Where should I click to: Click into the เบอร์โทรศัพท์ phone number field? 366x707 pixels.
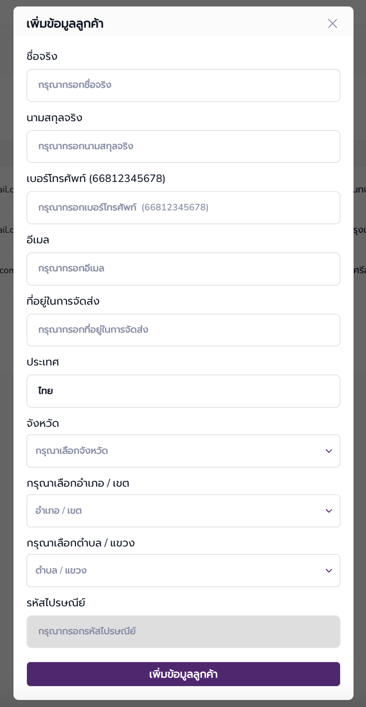pyautogui.click(x=183, y=208)
